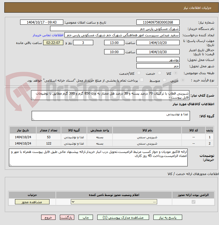Click the جزئیات اطلاعات نیاز page title
The height and width of the screenshot is (225, 219).
197,8
